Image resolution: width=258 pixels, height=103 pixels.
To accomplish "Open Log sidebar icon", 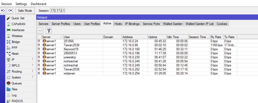I will click(8, 95).
